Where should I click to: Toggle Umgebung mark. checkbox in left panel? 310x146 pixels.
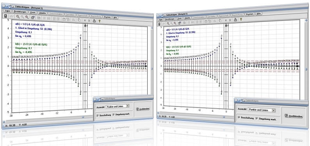pos(114,114)
